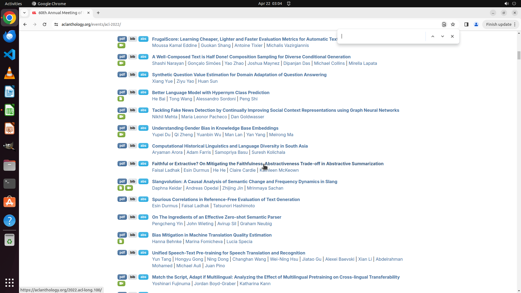521x293 pixels.
Task: Click video icon under FrugalScore paper
Action: [121, 46]
